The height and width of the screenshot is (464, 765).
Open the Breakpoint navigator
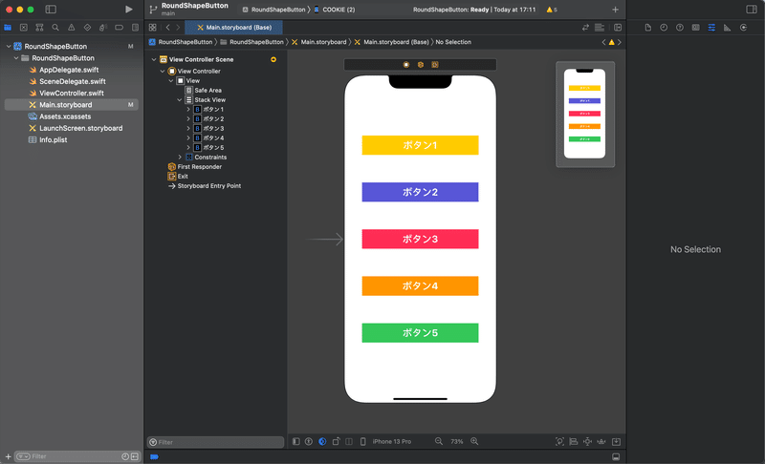[x=119, y=28]
